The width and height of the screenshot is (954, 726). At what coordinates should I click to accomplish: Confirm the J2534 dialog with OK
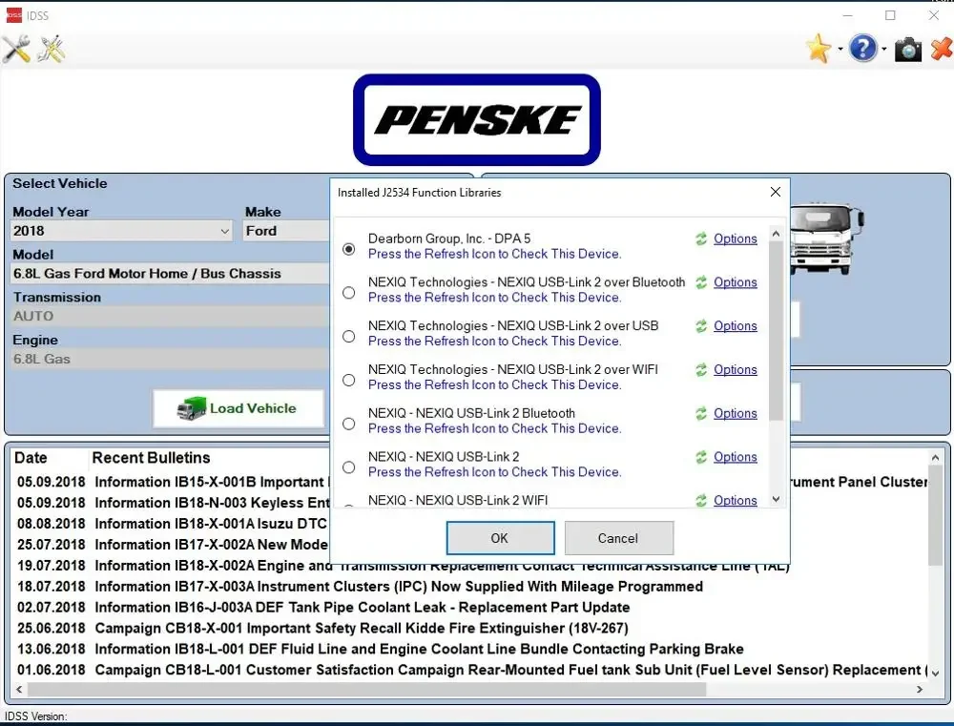(500, 538)
